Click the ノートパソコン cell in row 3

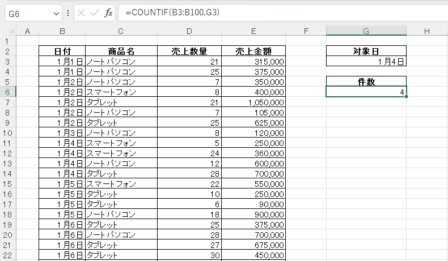[121, 61]
